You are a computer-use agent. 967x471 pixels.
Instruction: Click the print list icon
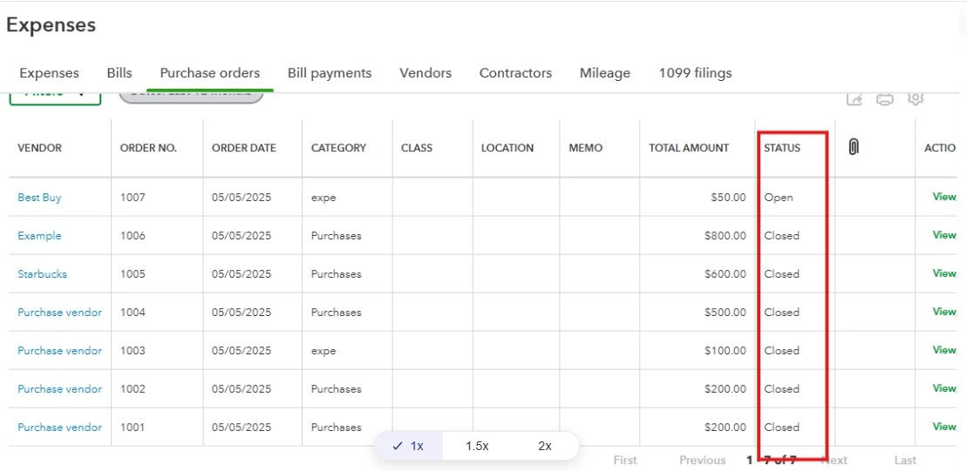[885, 99]
